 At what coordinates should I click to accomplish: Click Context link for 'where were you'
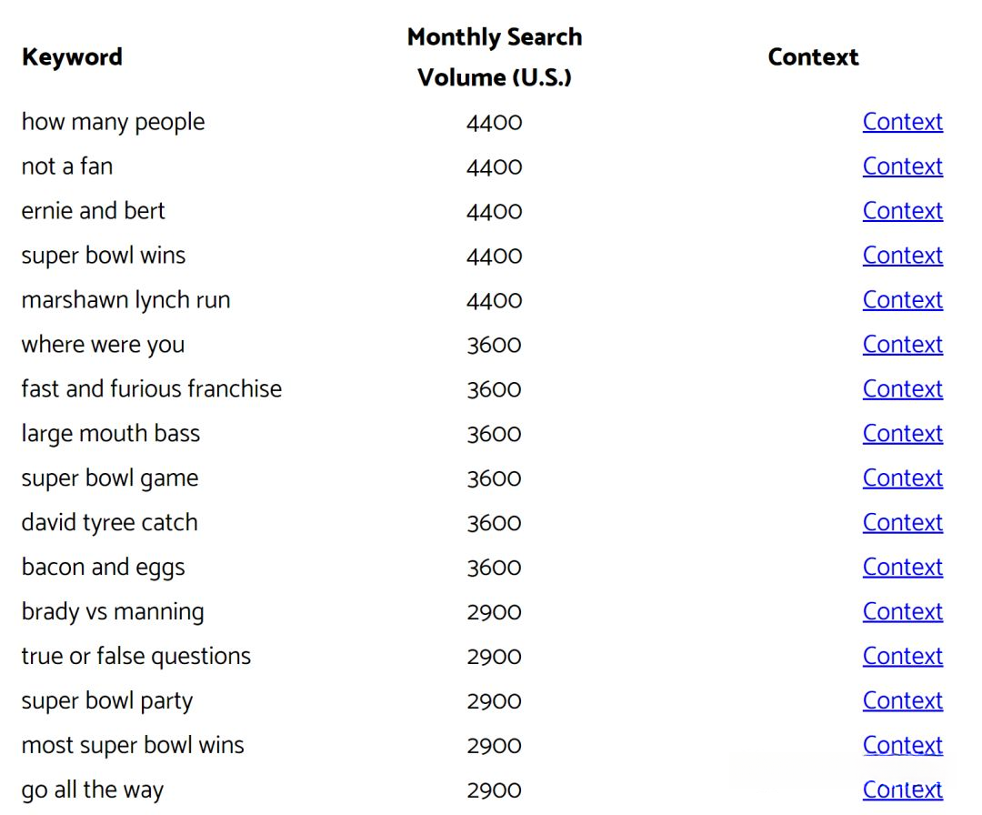pyautogui.click(x=902, y=345)
